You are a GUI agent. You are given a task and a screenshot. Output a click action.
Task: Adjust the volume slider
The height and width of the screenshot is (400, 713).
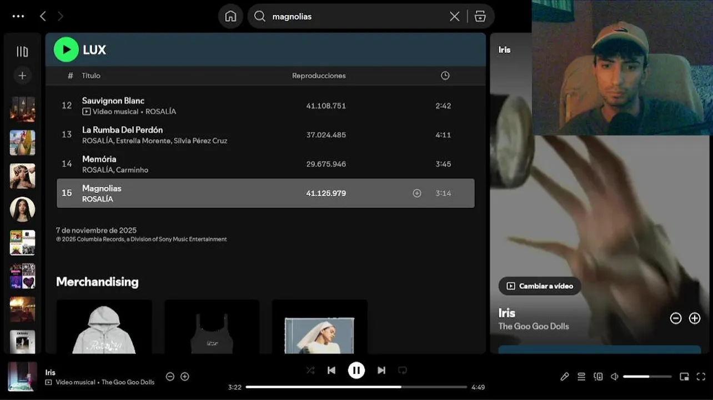point(649,377)
